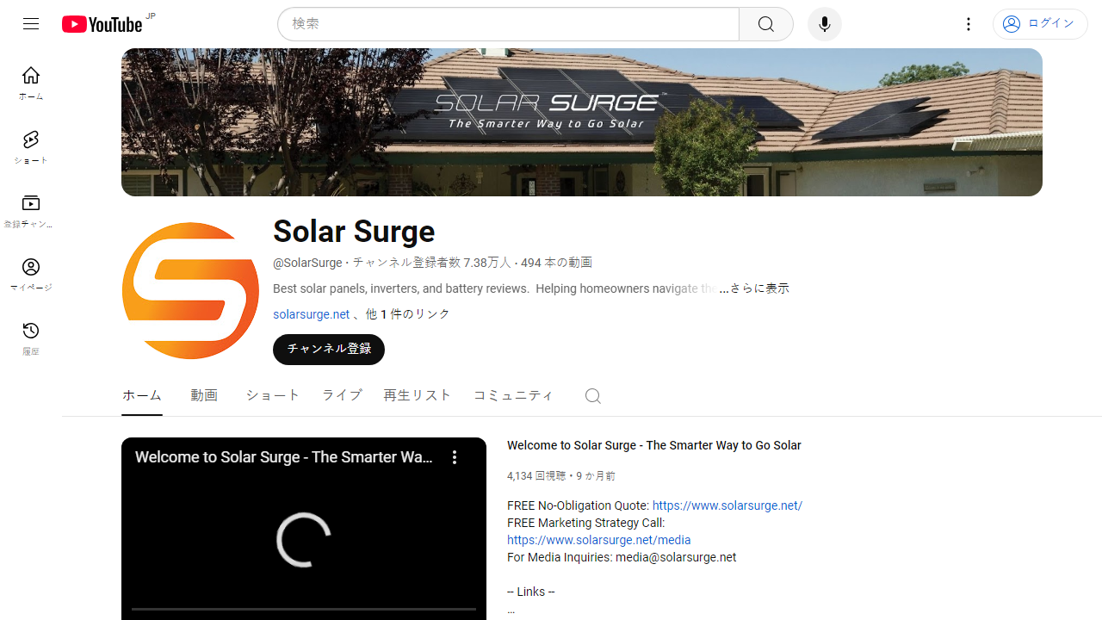Switch to the 再生リスト tab
Screen dimensions: 1102x620
(x=418, y=395)
